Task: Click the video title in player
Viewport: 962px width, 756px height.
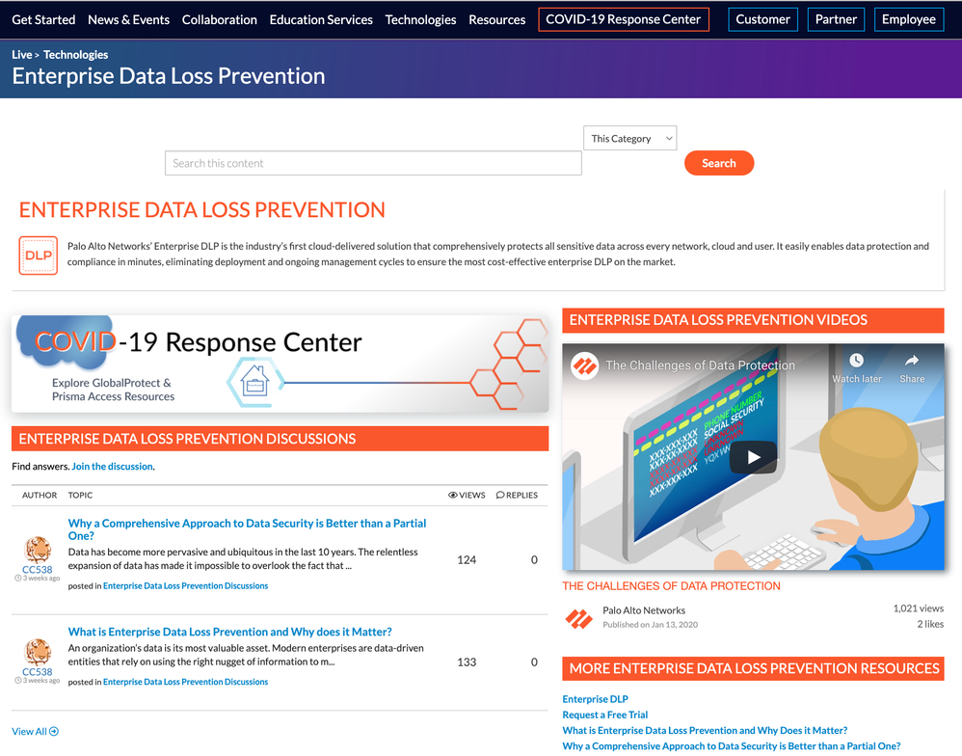Action: pos(700,365)
